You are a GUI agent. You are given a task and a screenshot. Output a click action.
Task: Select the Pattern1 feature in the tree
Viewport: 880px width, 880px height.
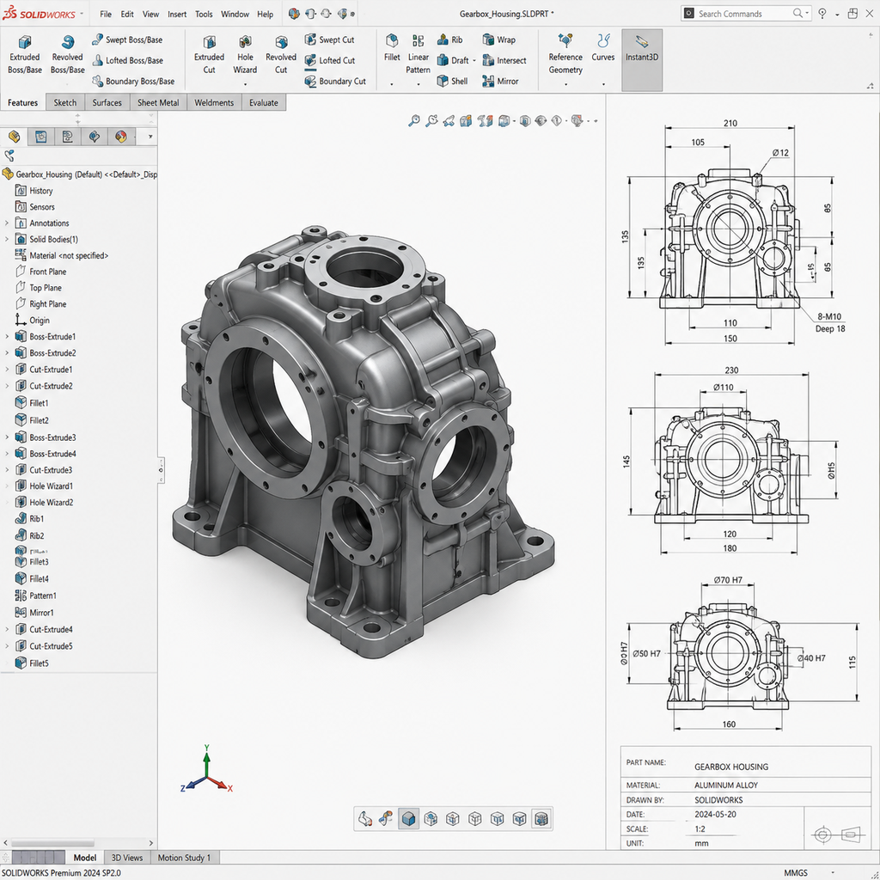[x=36, y=596]
